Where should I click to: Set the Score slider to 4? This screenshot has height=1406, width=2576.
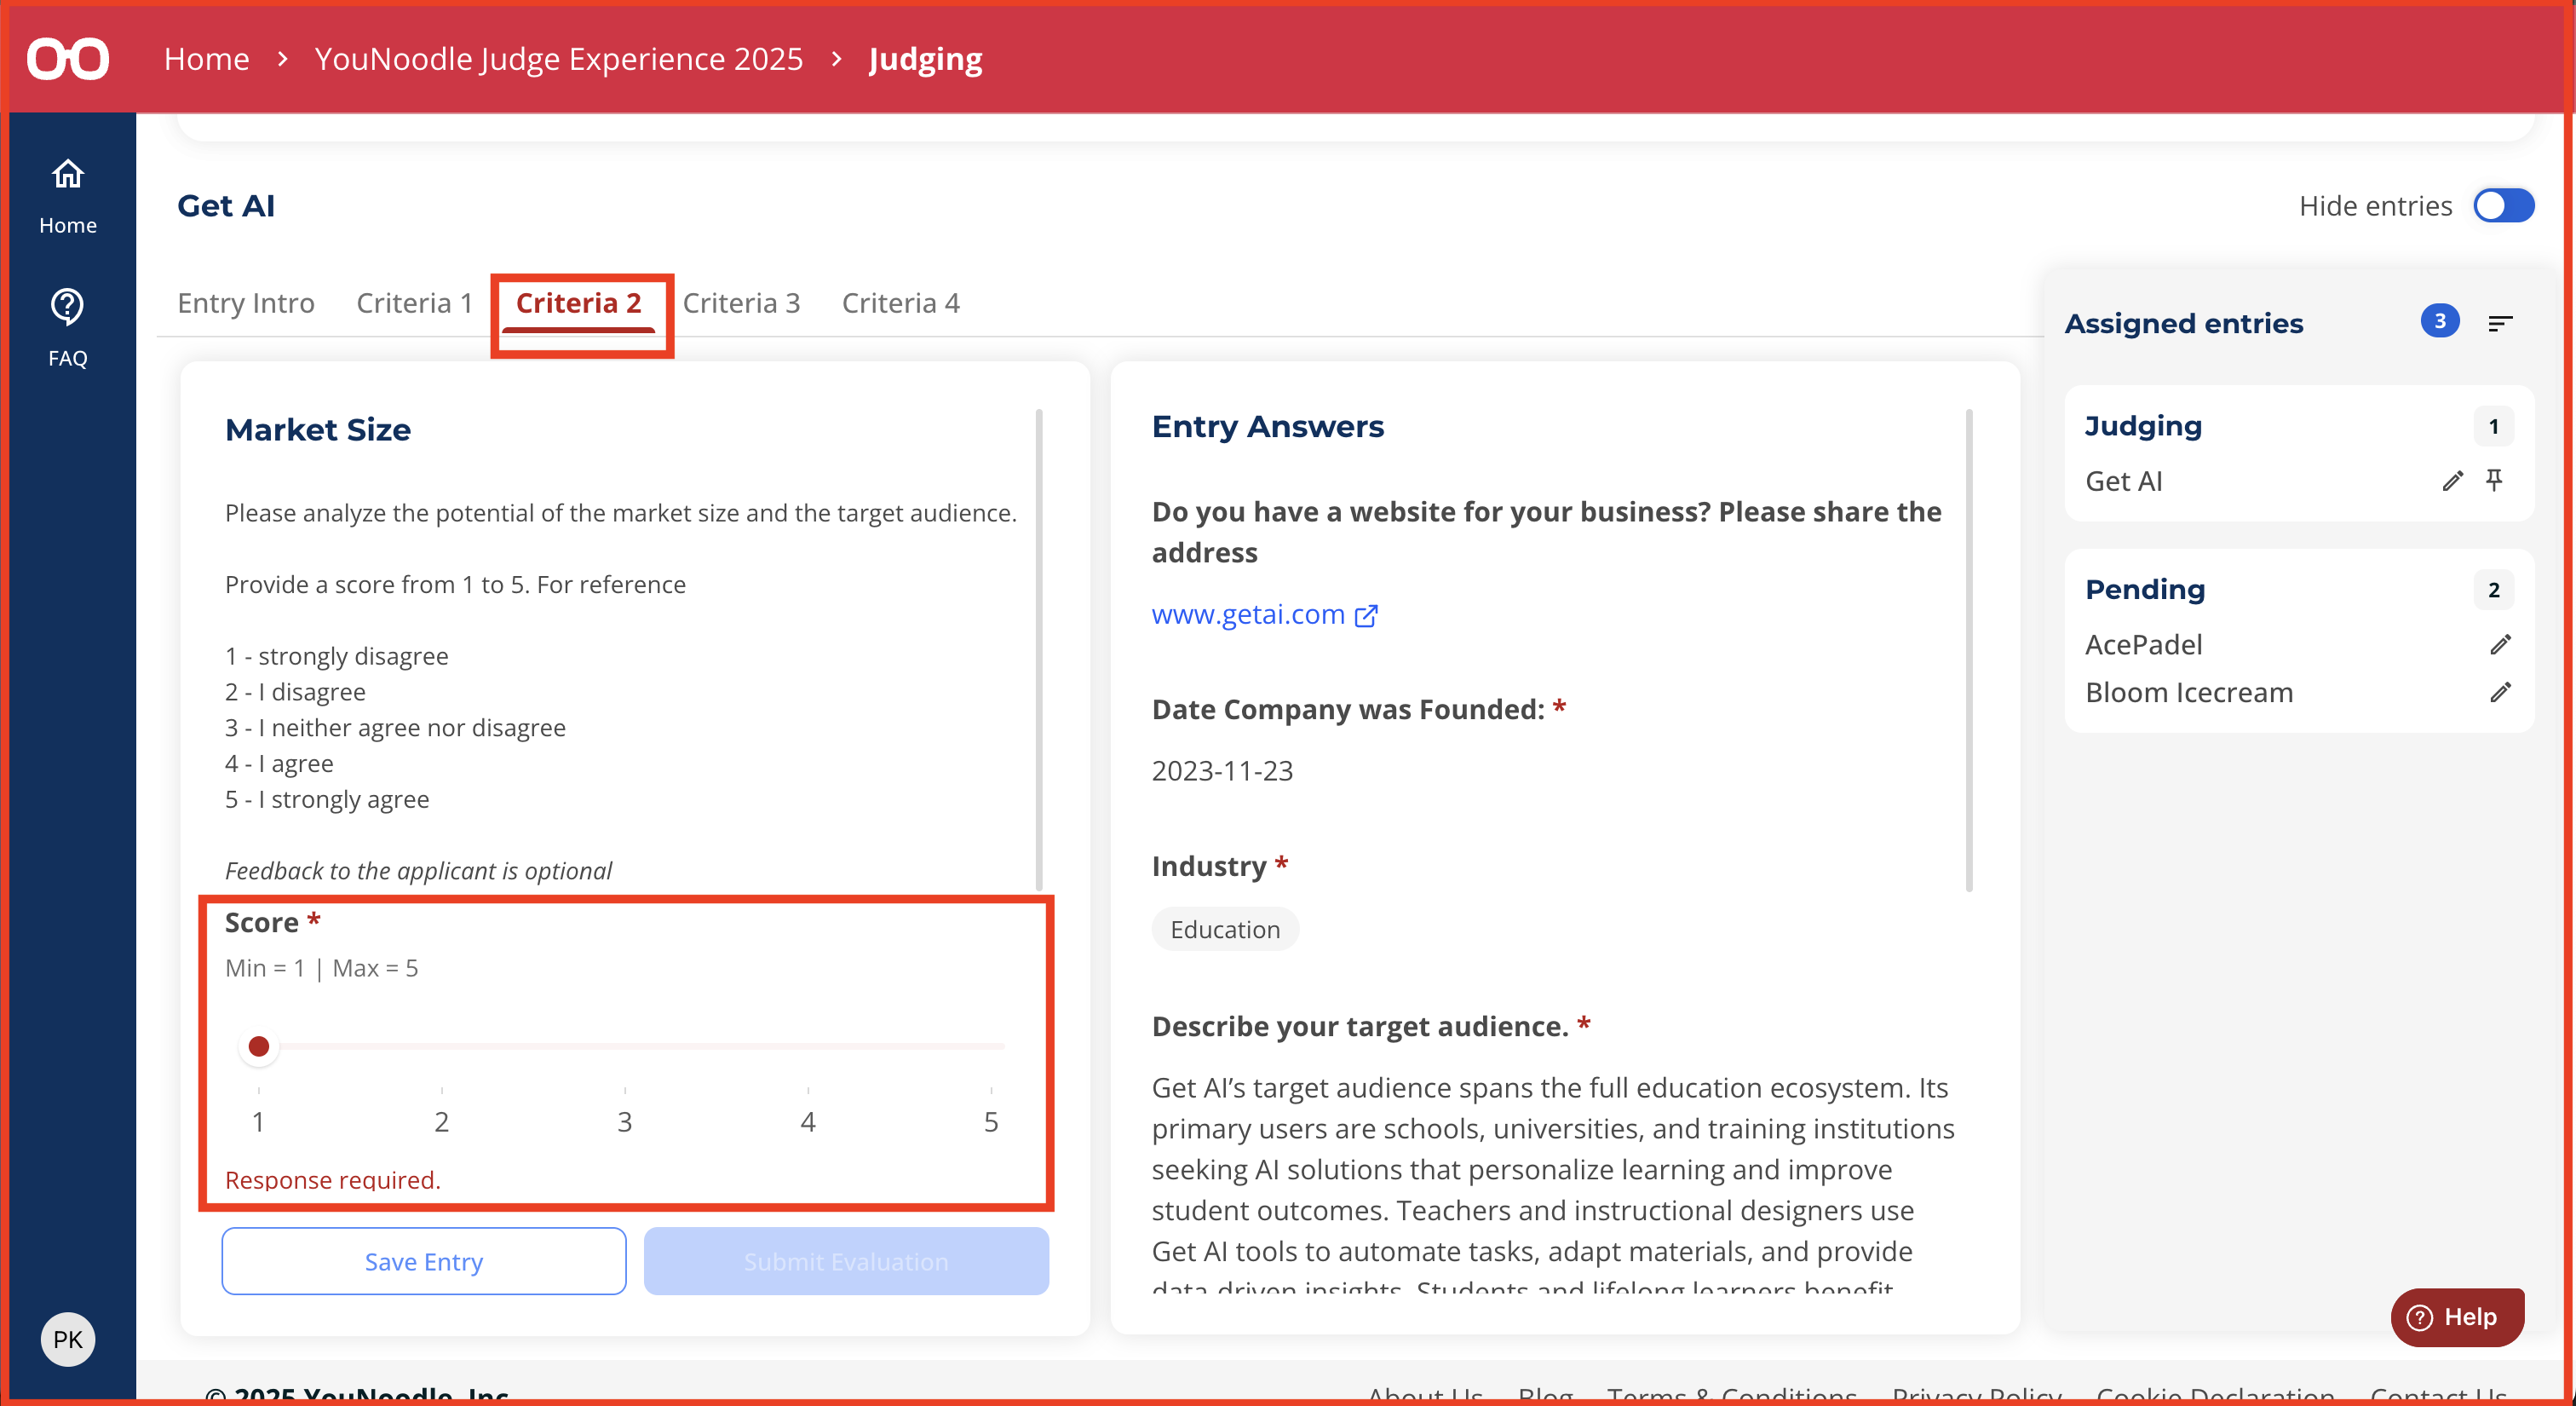[x=808, y=1046]
